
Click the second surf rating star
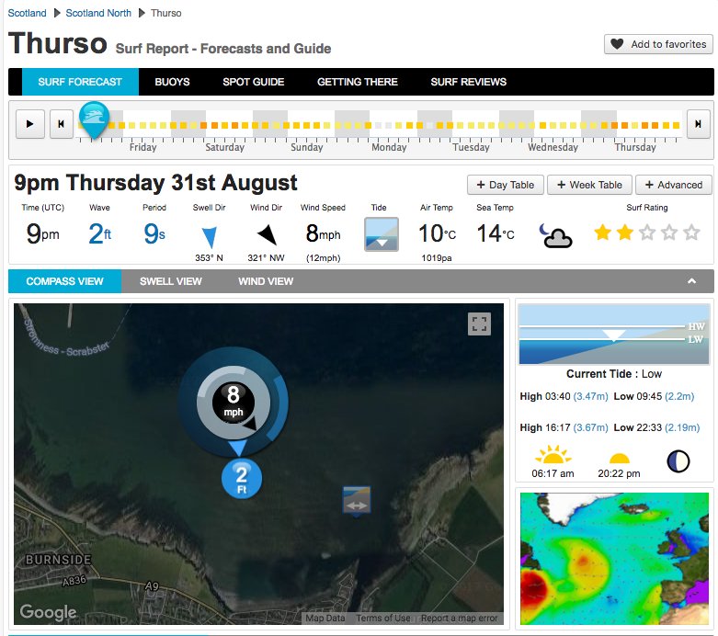pyautogui.click(x=624, y=233)
